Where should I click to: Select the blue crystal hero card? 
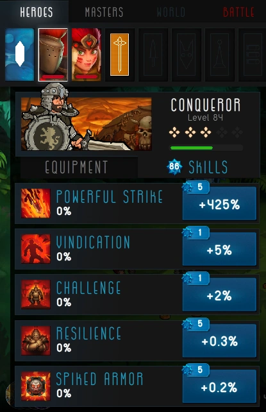(x=19, y=55)
